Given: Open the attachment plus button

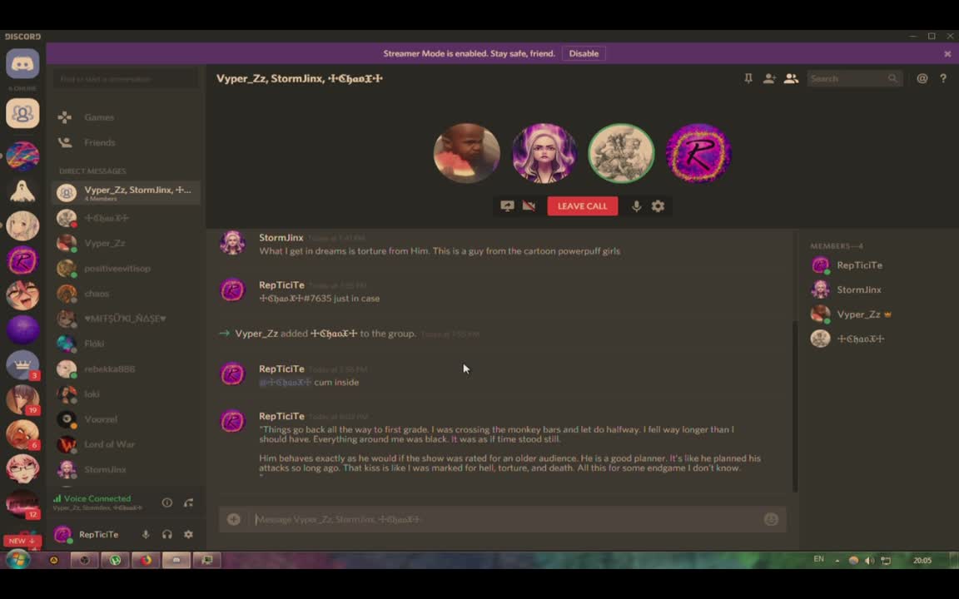Looking at the screenshot, I should 234,519.
